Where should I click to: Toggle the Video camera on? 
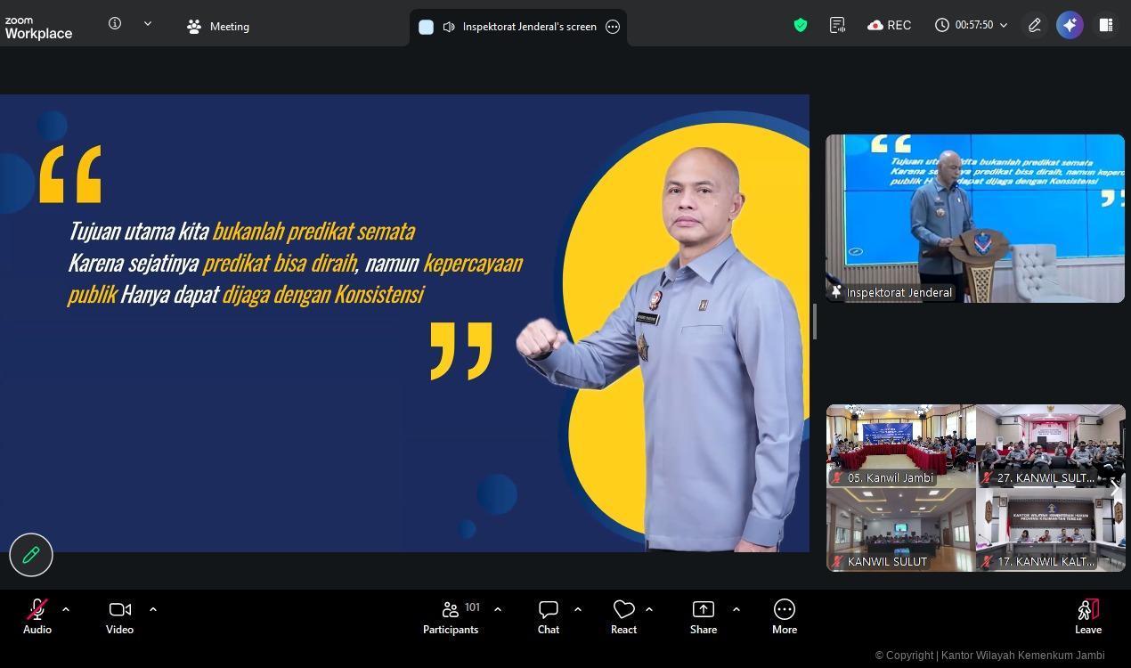coord(119,616)
